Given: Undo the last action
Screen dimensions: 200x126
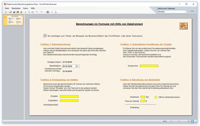Looking at the screenshot, I should pos(37,12).
